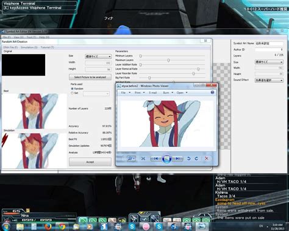Expand Size dropdown in right properties panel

point(269,62)
